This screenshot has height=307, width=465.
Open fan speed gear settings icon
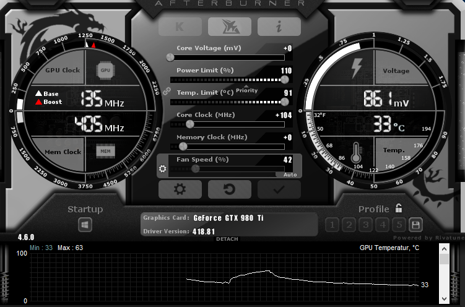click(x=162, y=168)
